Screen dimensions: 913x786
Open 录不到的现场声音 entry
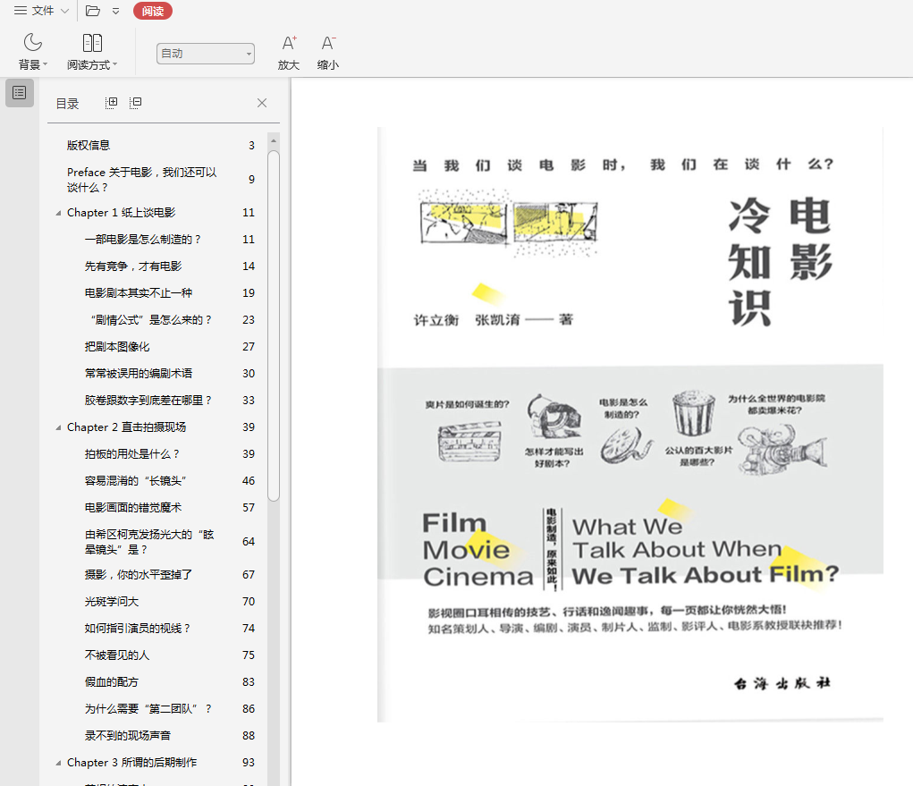pyautogui.click(x=128, y=735)
